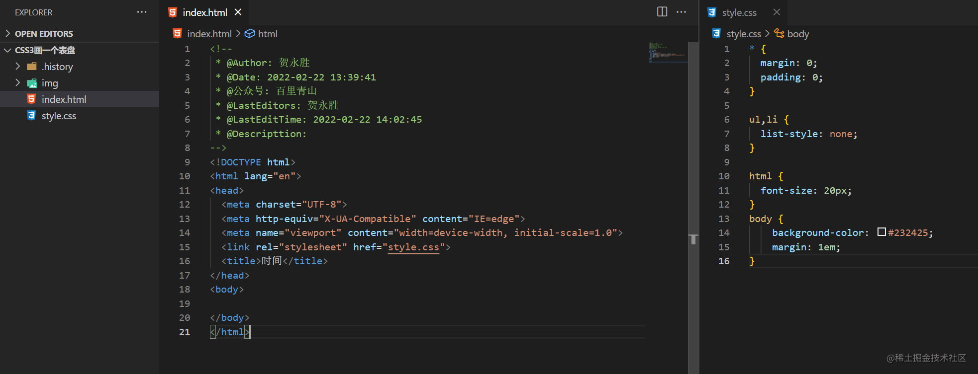Close the style.css tab

777,12
